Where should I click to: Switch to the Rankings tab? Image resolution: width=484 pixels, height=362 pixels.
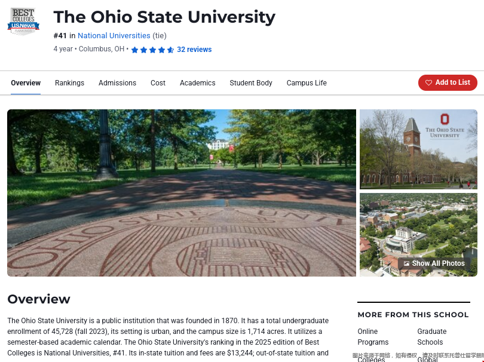[x=69, y=83]
